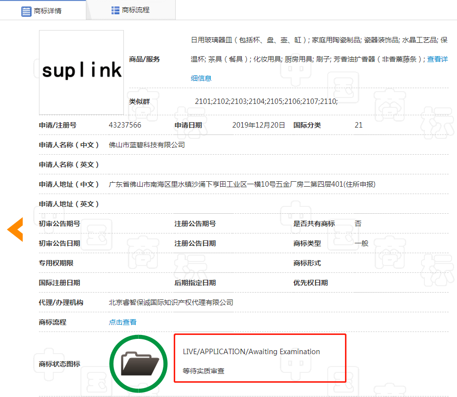Open the 查看详细信息 link for goods/services
Viewport: 457px width, 397px height.
437,59
